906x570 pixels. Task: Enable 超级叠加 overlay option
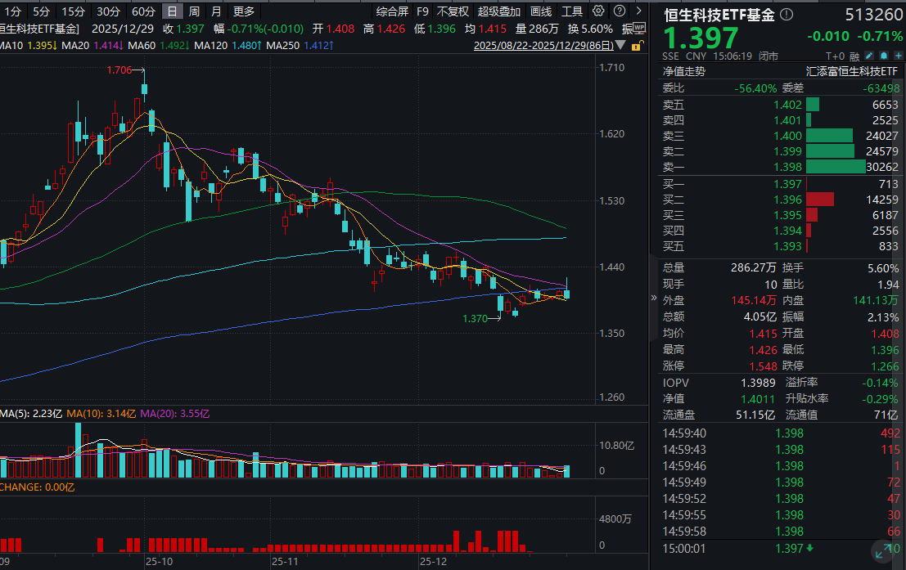pyautogui.click(x=498, y=11)
